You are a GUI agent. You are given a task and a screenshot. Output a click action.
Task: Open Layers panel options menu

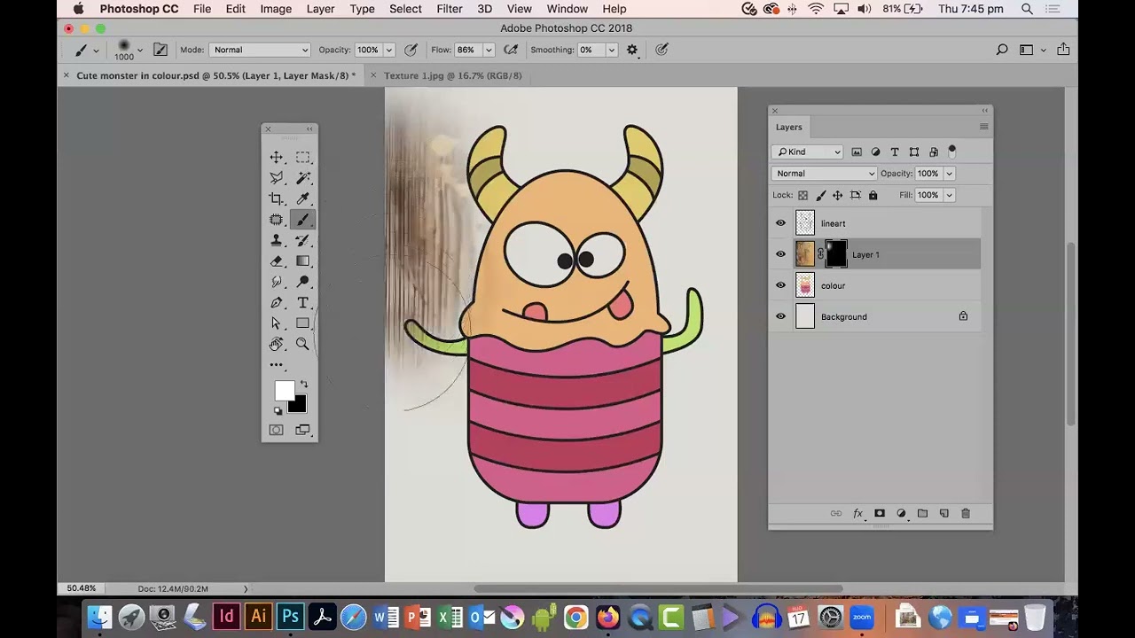pyautogui.click(x=983, y=127)
